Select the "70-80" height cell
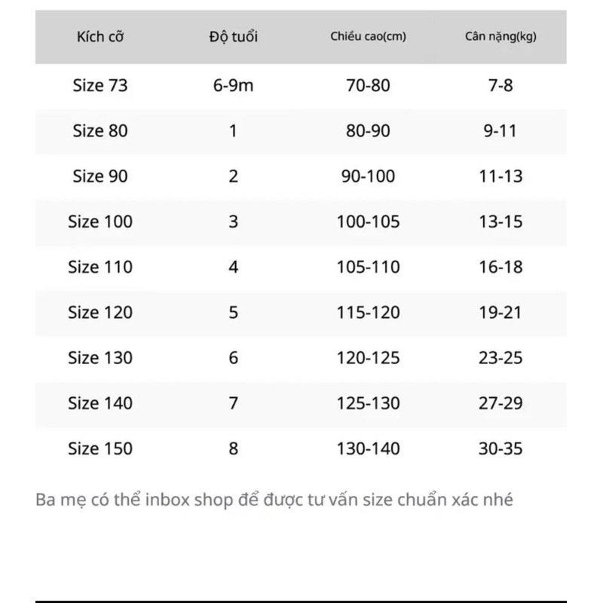Screen dimensions: 603x603 (x=369, y=85)
